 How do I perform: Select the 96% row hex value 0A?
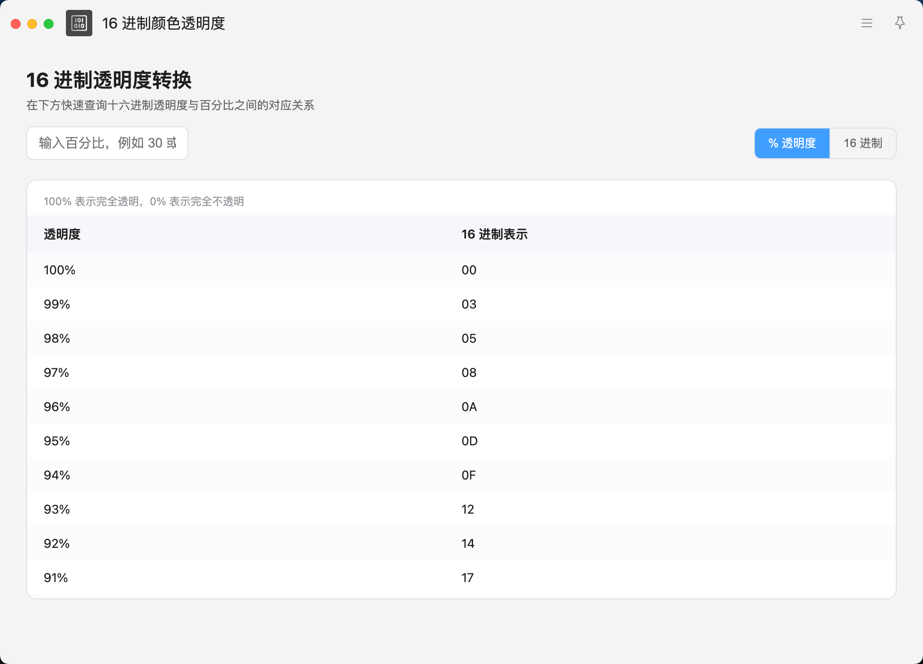[469, 407]
